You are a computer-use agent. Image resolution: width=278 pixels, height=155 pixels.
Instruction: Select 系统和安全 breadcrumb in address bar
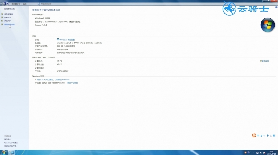pyautogui.click(x=16, y=4)
